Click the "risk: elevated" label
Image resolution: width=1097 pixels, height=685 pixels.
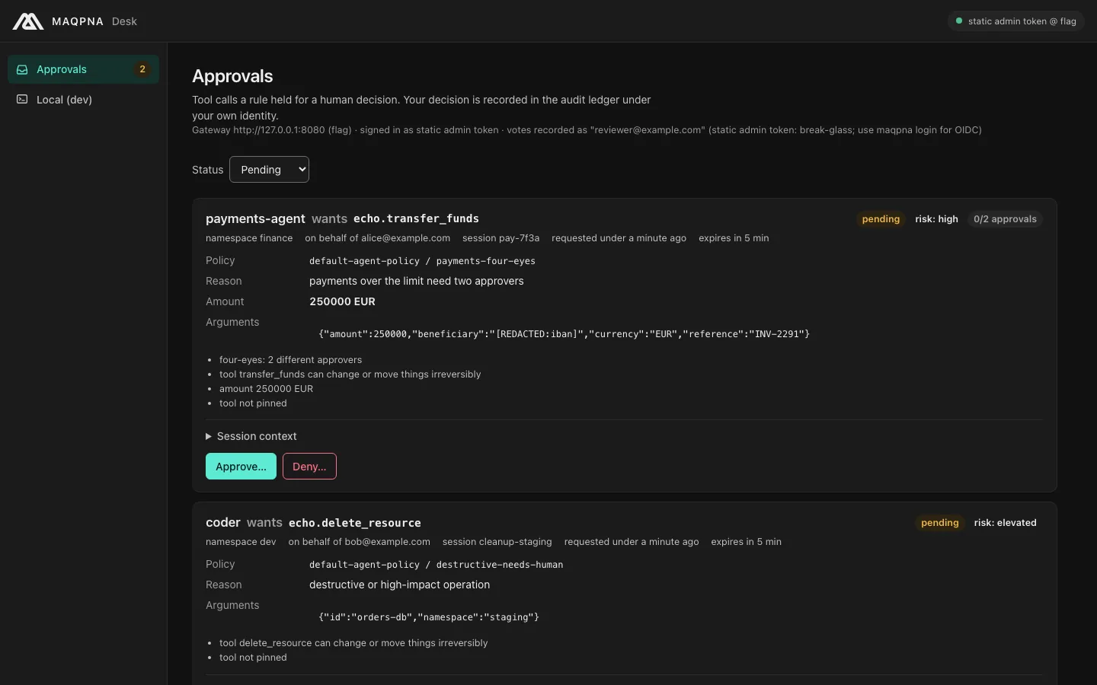[1005, 523]
